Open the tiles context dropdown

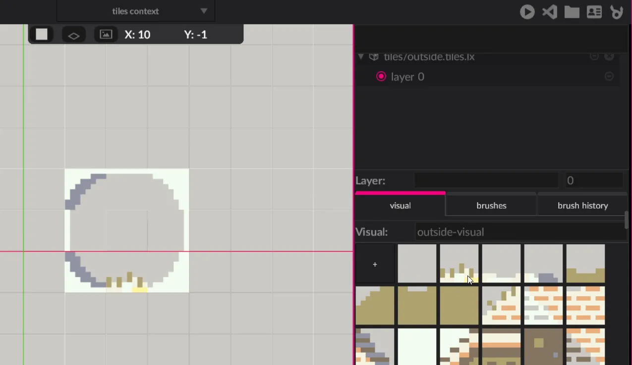pyautogui.click(x=204, y=11)
